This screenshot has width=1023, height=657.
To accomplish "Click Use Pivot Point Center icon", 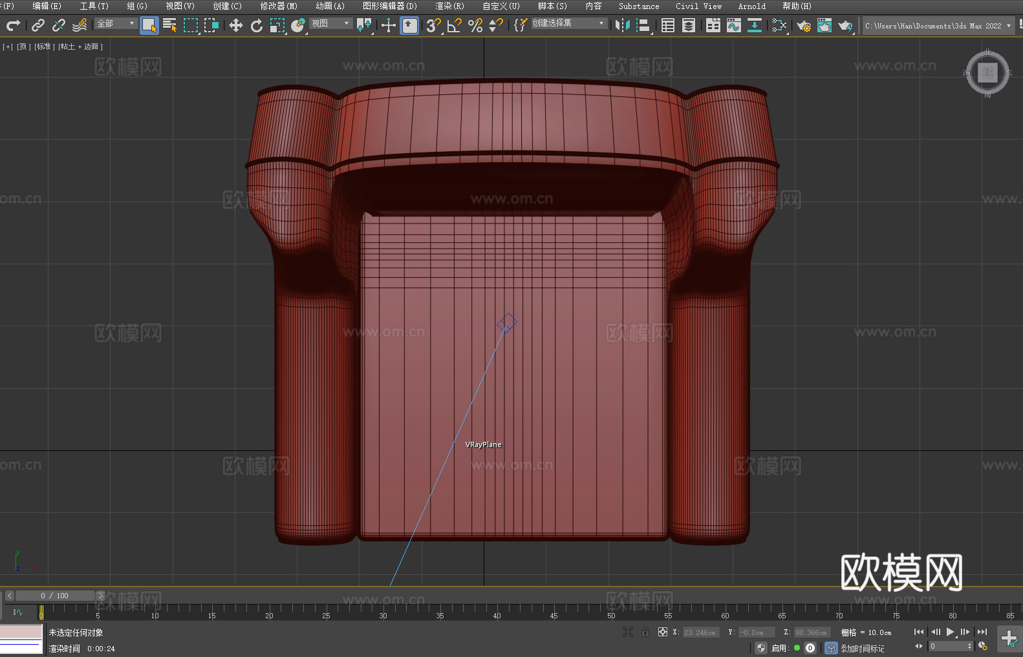I will 364,25.
